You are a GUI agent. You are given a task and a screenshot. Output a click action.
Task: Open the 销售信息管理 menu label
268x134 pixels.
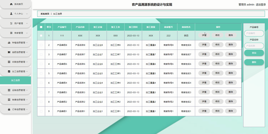(x=18, y=100)
